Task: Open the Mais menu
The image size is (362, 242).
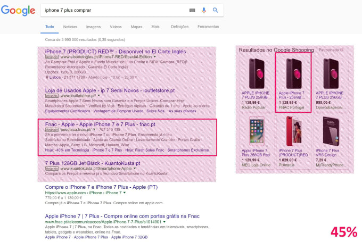Action: coord(155,27)
